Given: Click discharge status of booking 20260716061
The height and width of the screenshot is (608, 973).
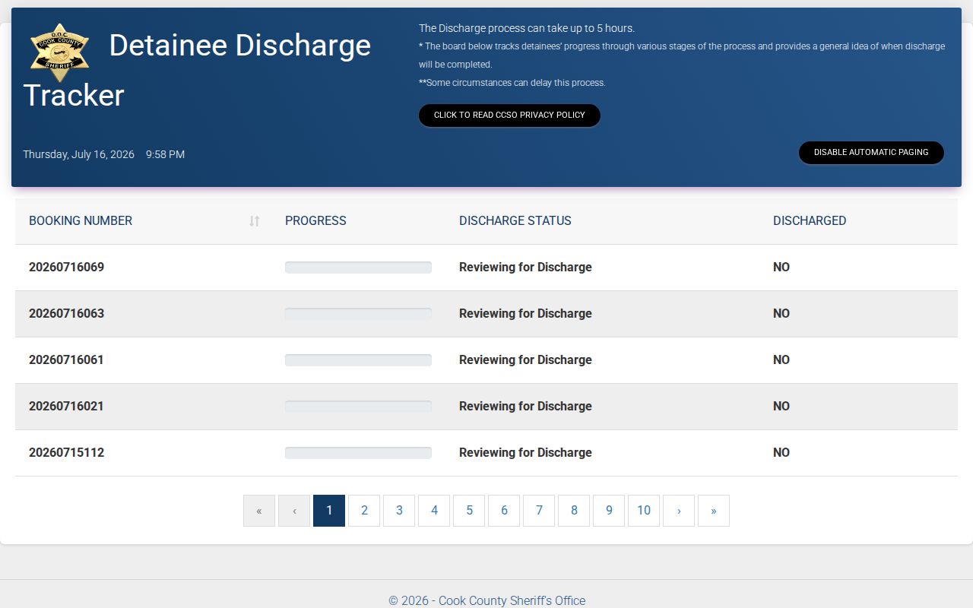Looking at the screenshot, I should 525,360.
